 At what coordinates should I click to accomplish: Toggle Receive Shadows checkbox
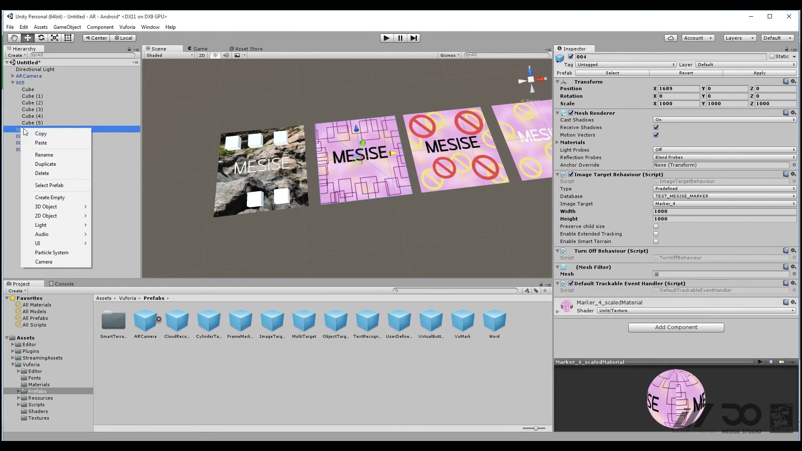pos(656,127)
